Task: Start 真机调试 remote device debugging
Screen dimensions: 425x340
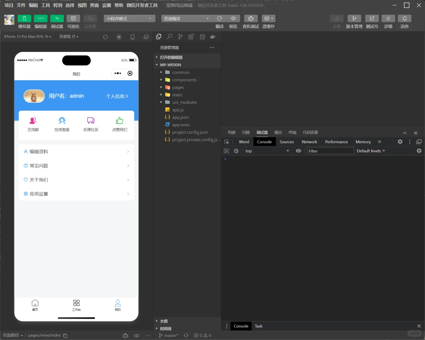Action: point(251,19)
